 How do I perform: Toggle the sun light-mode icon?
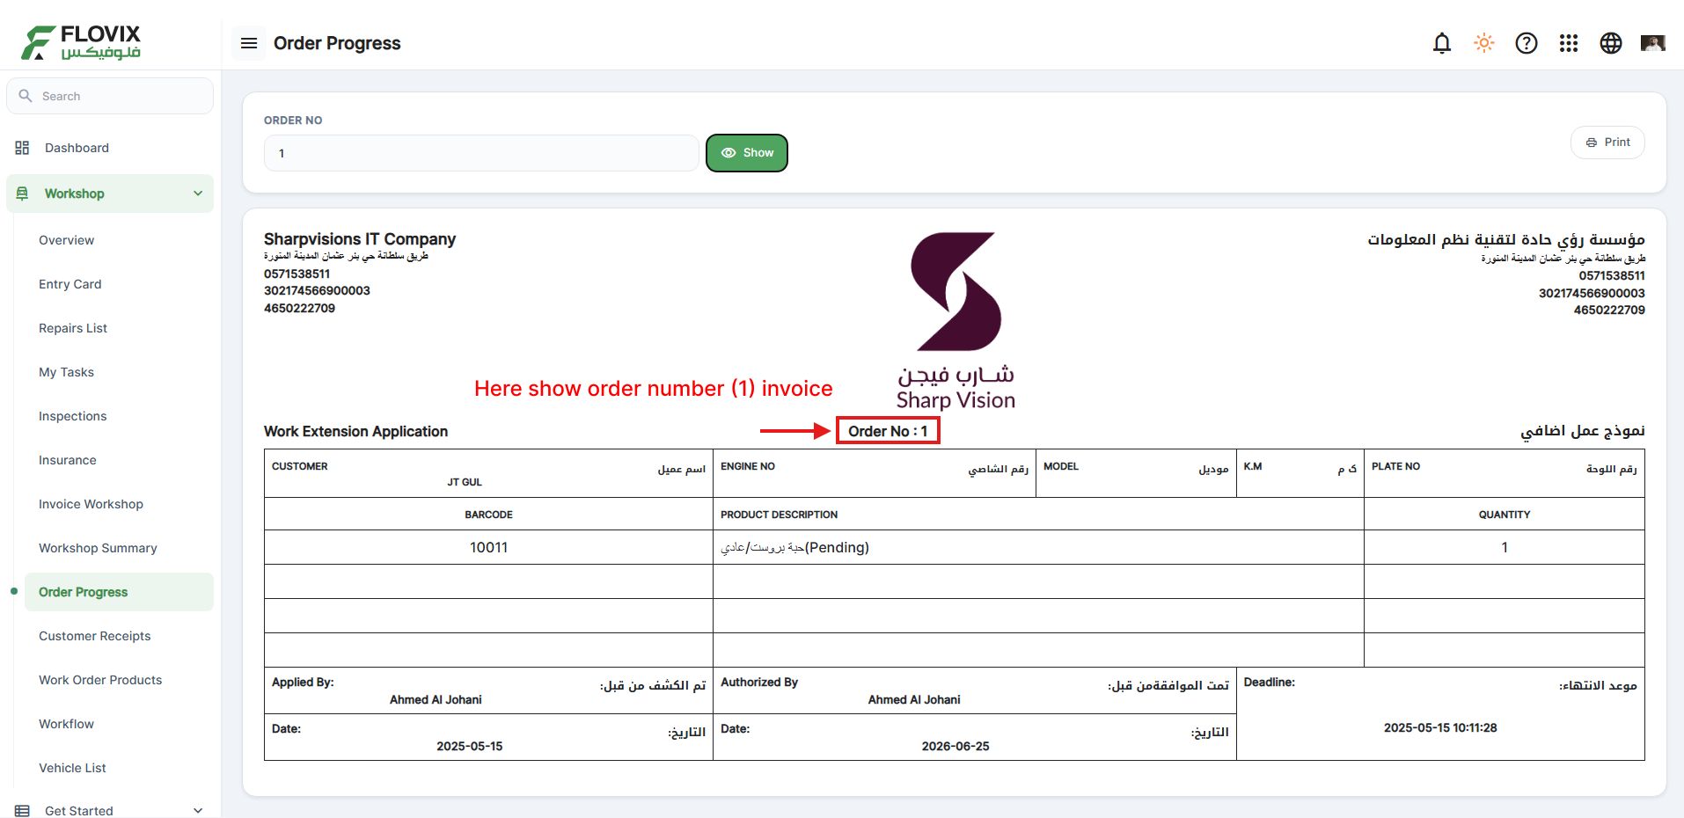(x=1484, y=43)
